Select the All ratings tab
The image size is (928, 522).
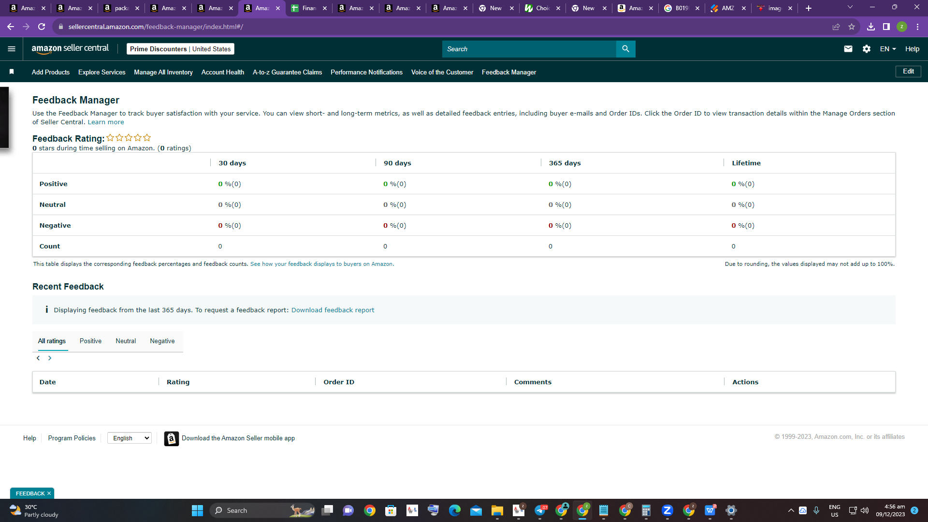tap(52, 341)
